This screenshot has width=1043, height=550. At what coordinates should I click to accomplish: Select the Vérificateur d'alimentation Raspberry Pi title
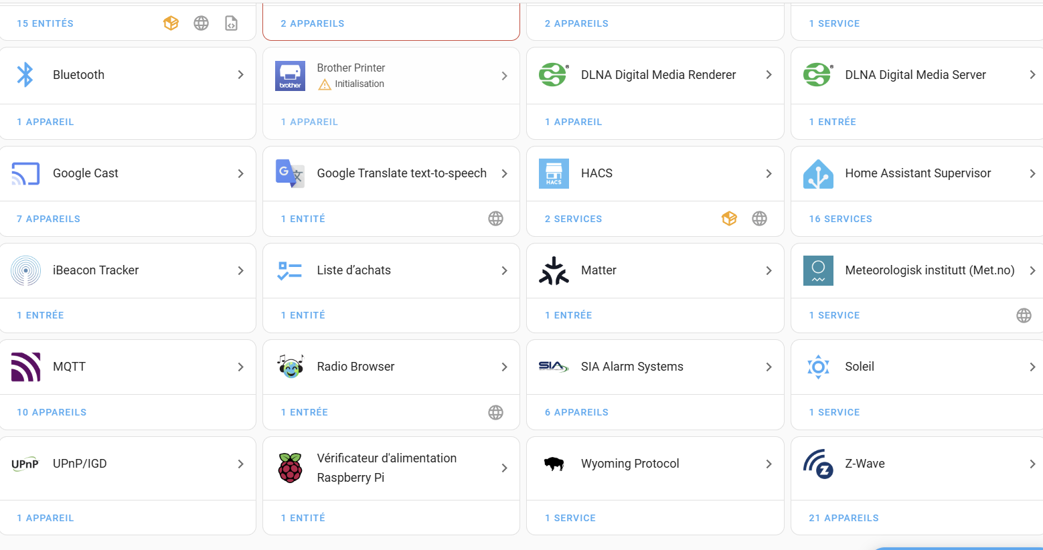pyautogui.click(x=386, y=468)
